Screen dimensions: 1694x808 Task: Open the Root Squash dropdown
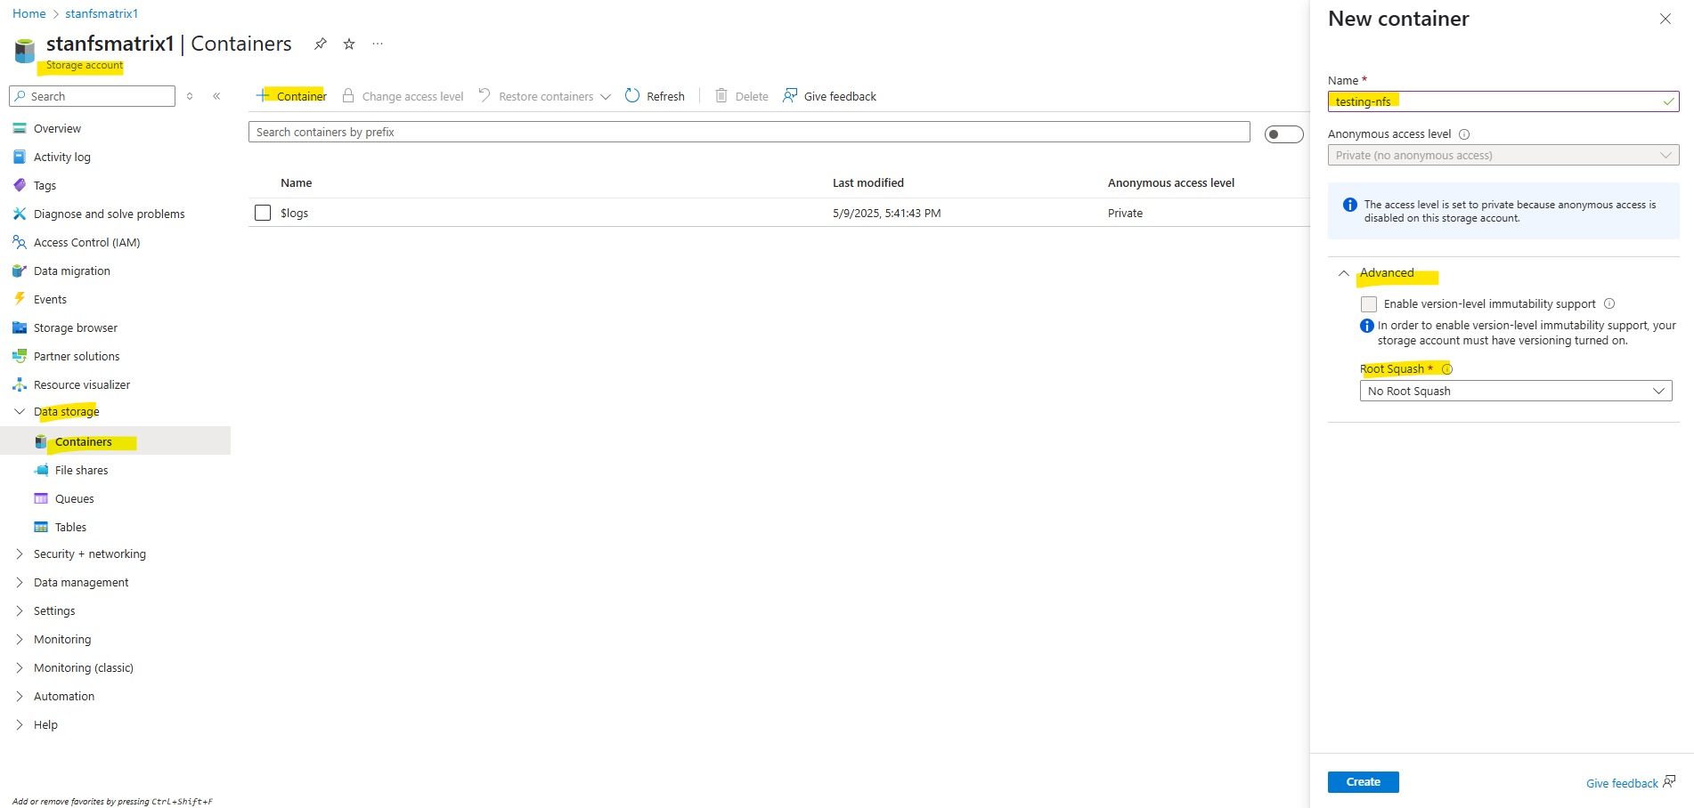(x=1516, y=391)
